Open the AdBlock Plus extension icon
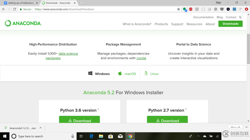 [x=191, y=9]
